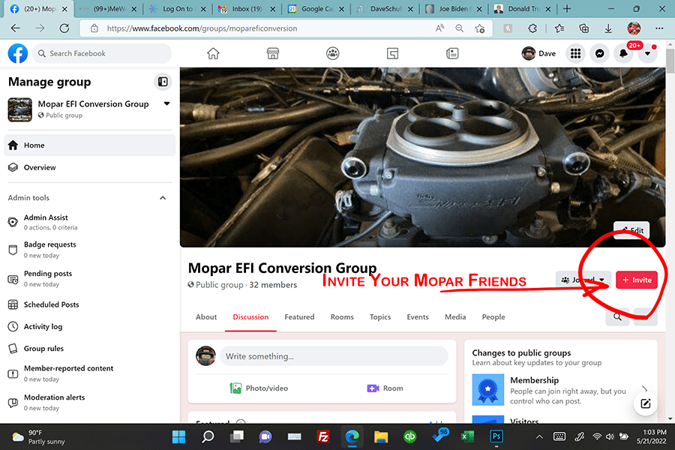Click the Facebook logo icon
The image size is (675, 450).
[x=18, y=53]
